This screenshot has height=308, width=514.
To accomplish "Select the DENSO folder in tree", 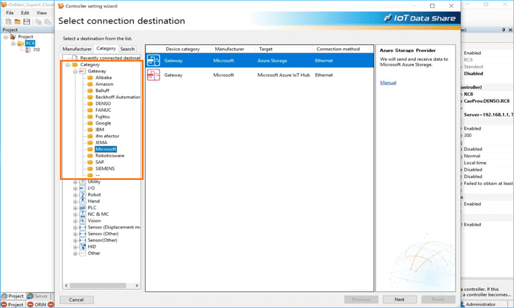I will tap(103, 103).
